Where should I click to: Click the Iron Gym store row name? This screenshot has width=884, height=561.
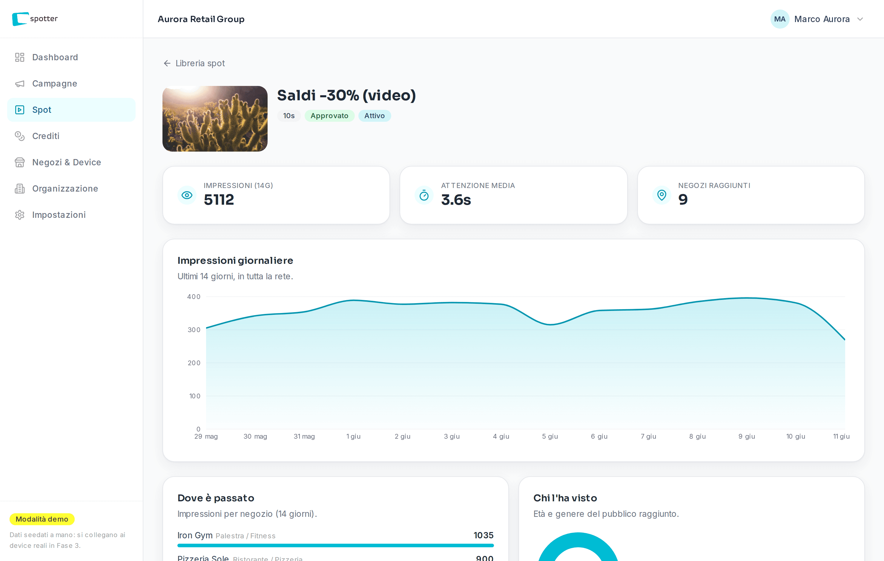pyautogui.click(x=195, y=535)
